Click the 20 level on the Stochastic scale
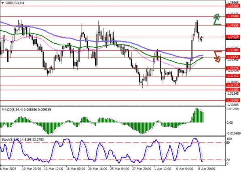The height and width of the screenshot is (172, 241). tap(228, 160)
